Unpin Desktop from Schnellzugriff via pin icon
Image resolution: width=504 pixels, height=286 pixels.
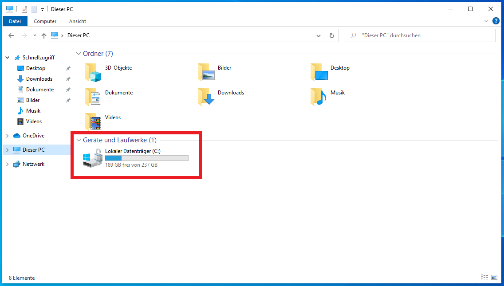pos(68,68)
